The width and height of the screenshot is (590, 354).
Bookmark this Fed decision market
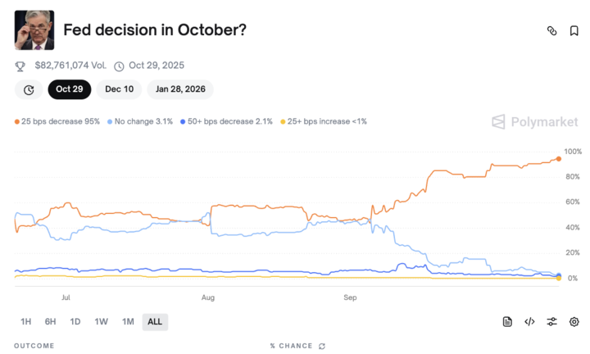[574, 30]
